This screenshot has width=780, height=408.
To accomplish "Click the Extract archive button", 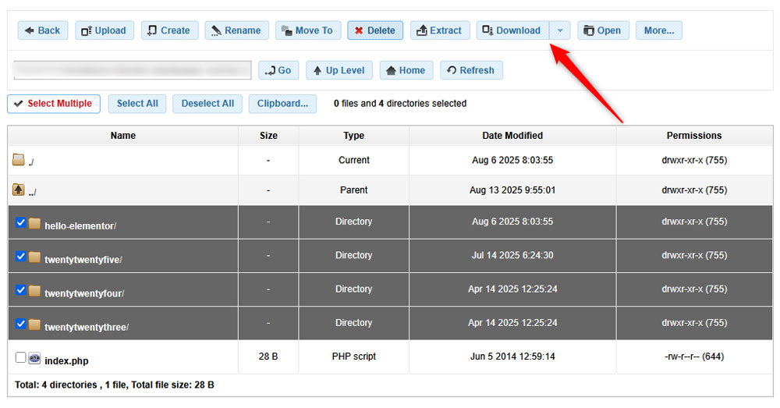I will [x=440, y=30].
